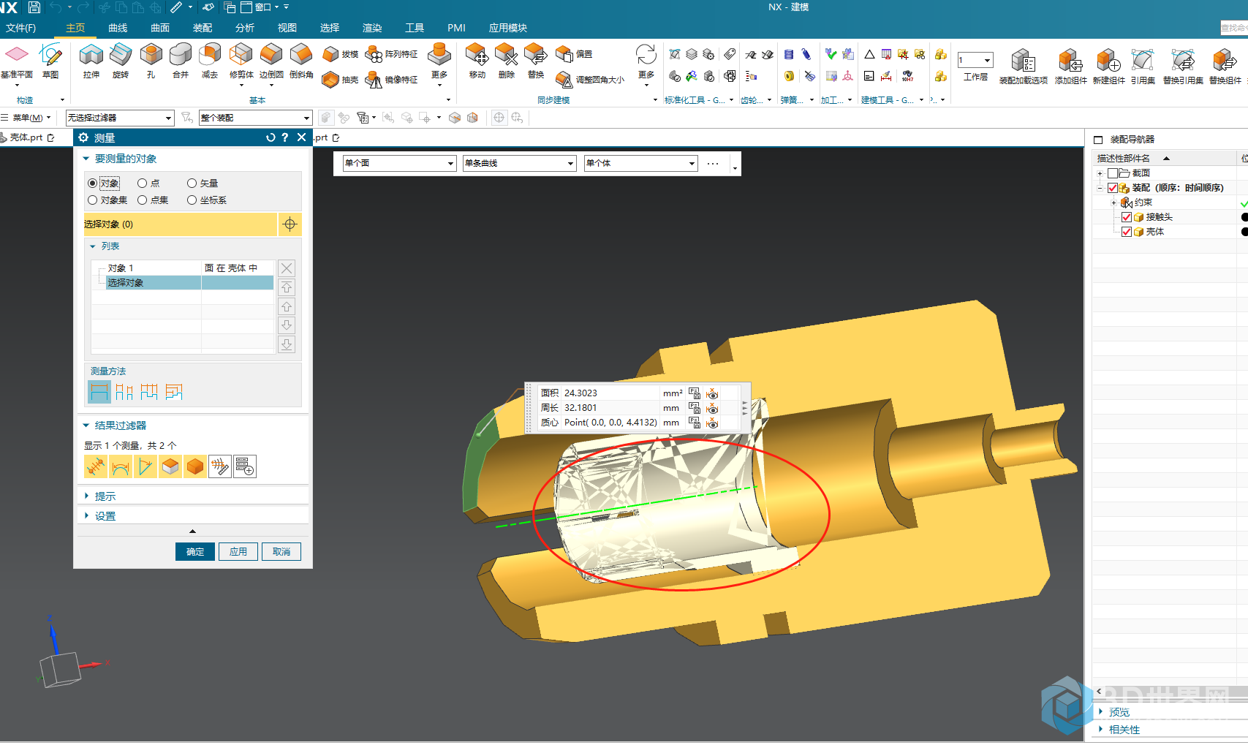
Task: Select the 移动 move face tool
Action: tap(477, 61)
